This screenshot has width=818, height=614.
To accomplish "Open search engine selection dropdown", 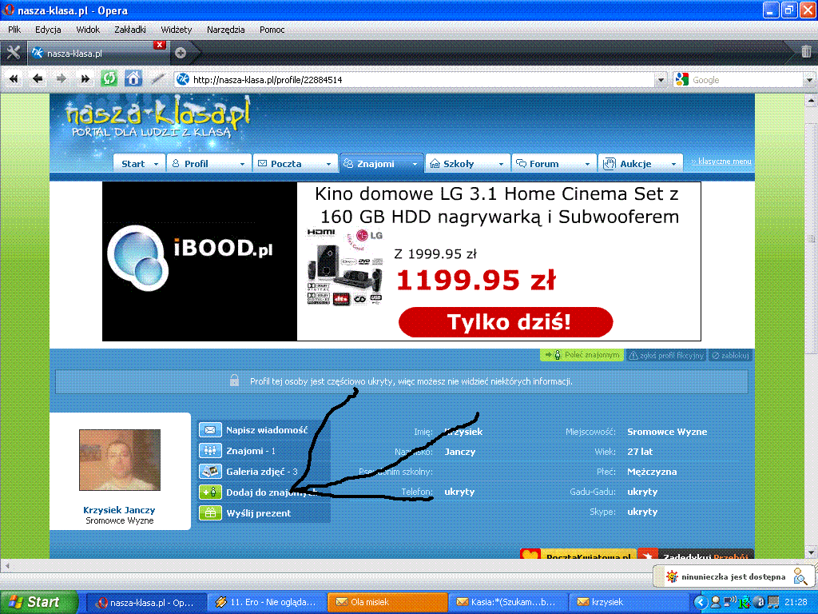I will (x=809, y=80).
